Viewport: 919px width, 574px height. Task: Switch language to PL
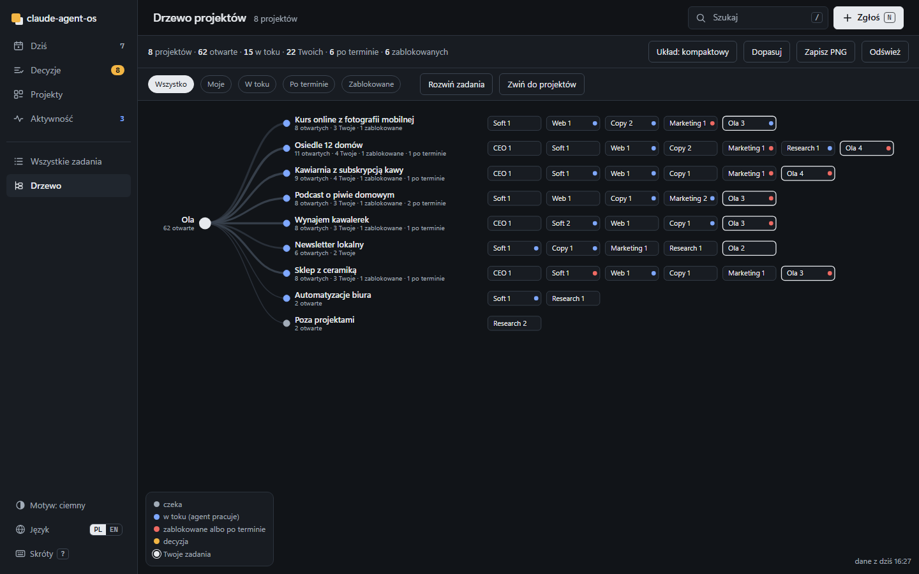98,529
